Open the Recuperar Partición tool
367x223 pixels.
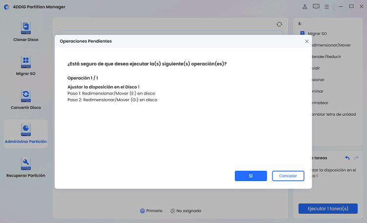tap(26, 167)
